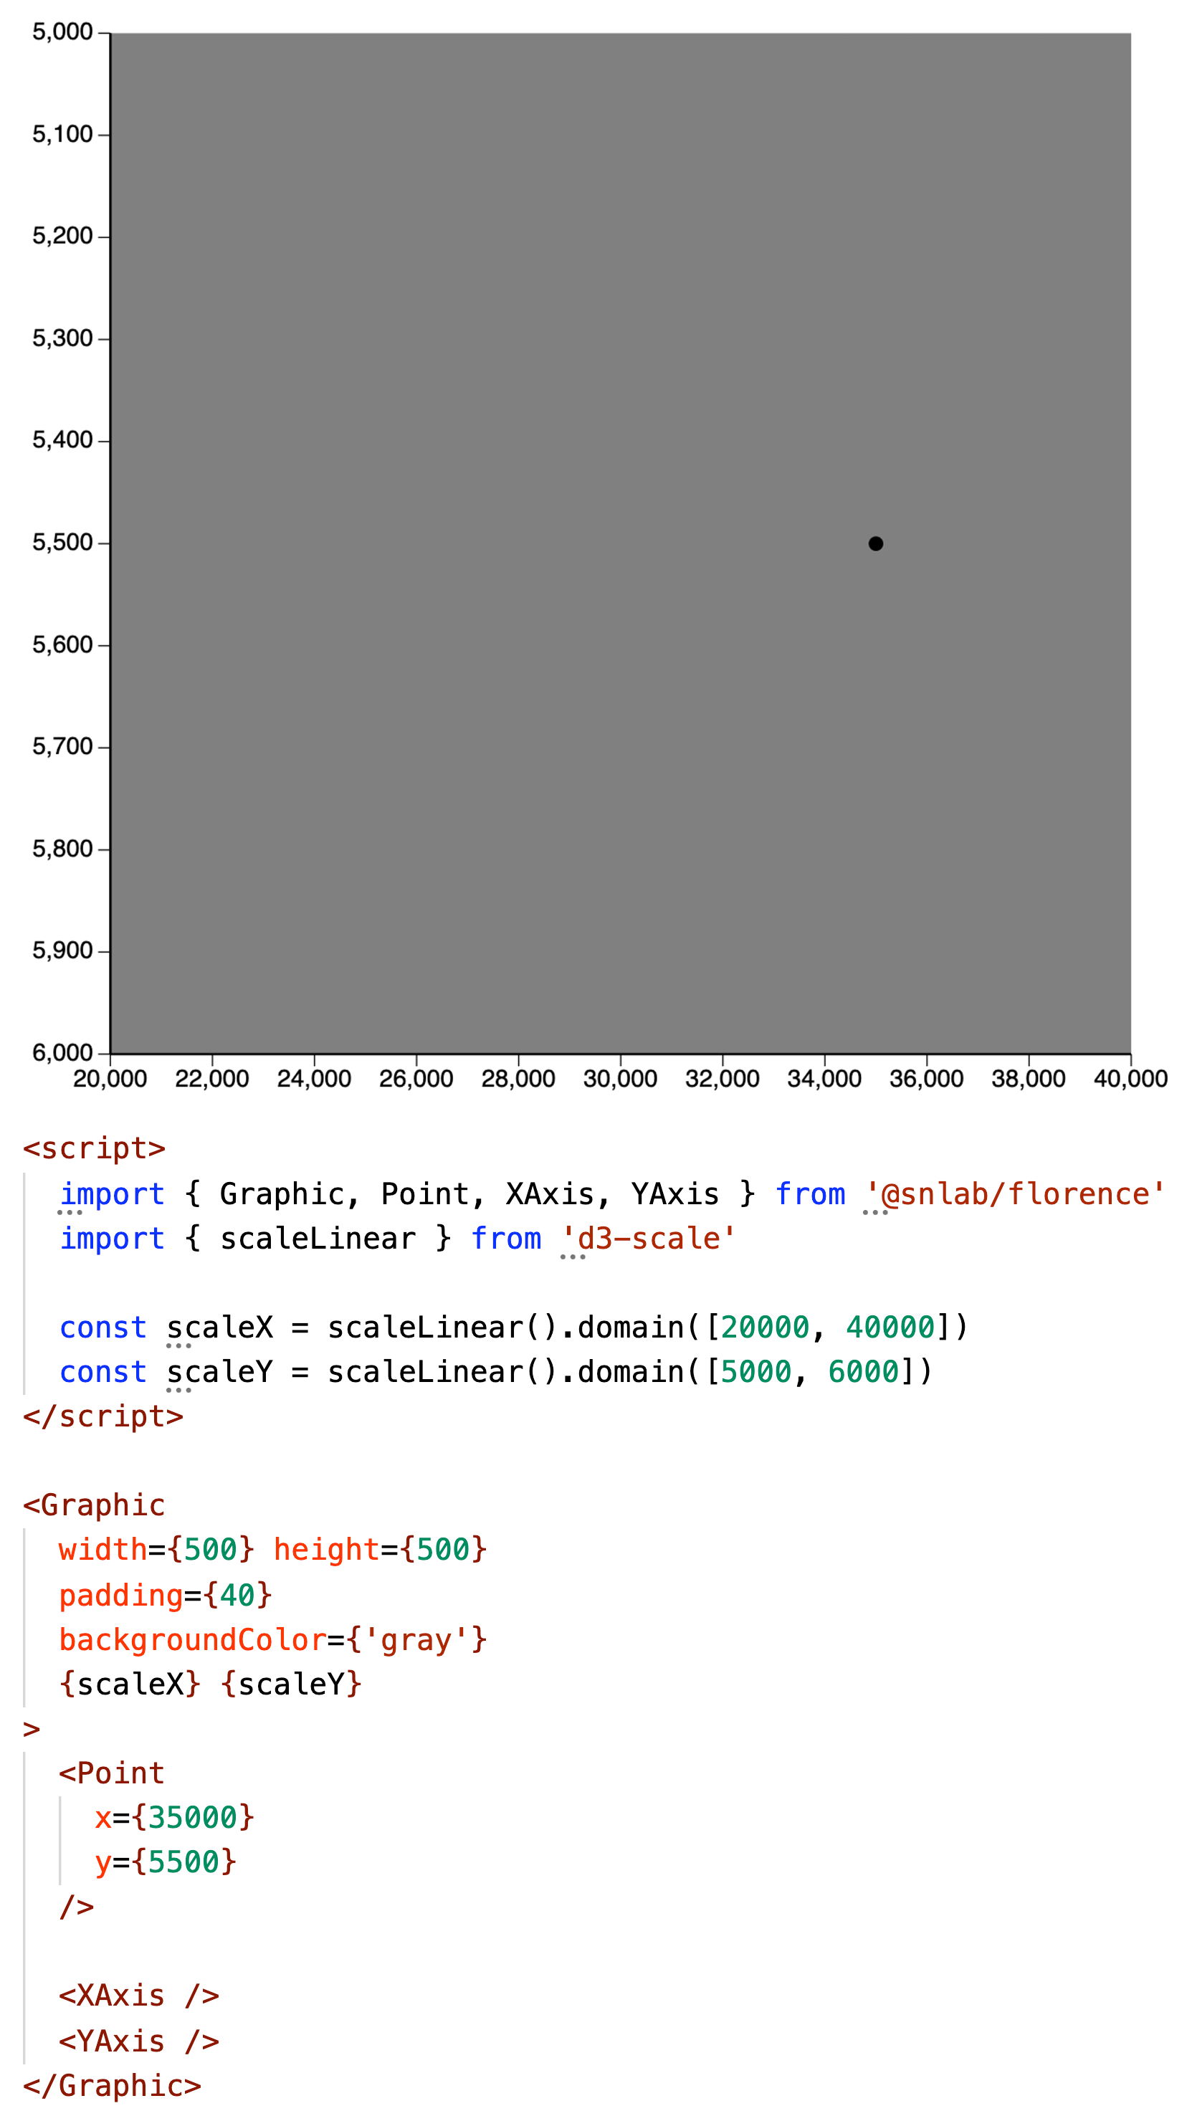The height and width of the screenshot is (2116, 1192).
Task: Click the <XAxis /> component line
Action: click(139, 1996)
